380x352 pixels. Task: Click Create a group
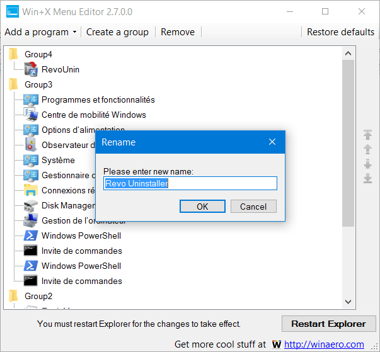pos(117,32)
